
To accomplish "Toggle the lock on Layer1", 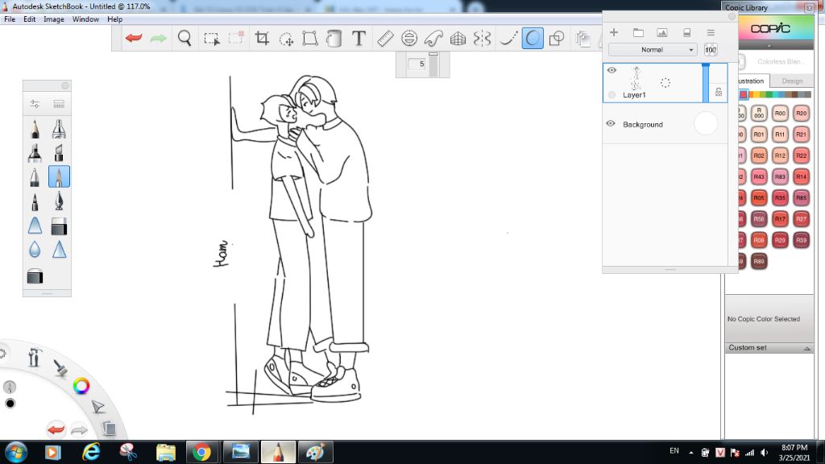I will (719, 92).
